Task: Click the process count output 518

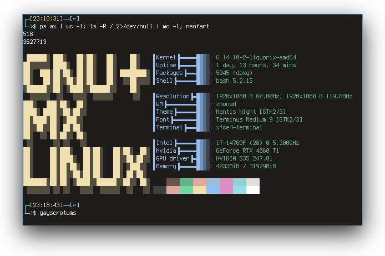Action: [x=28, y=34]
